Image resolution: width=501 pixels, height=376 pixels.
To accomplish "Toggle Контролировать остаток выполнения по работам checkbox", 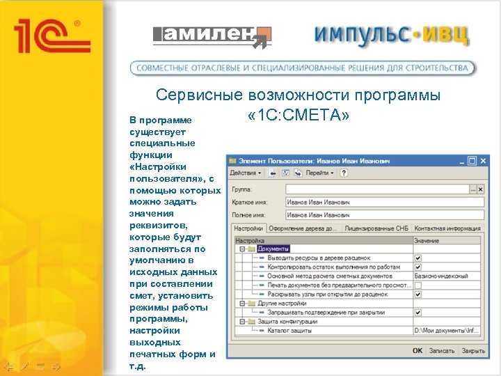I will [418, 267].
